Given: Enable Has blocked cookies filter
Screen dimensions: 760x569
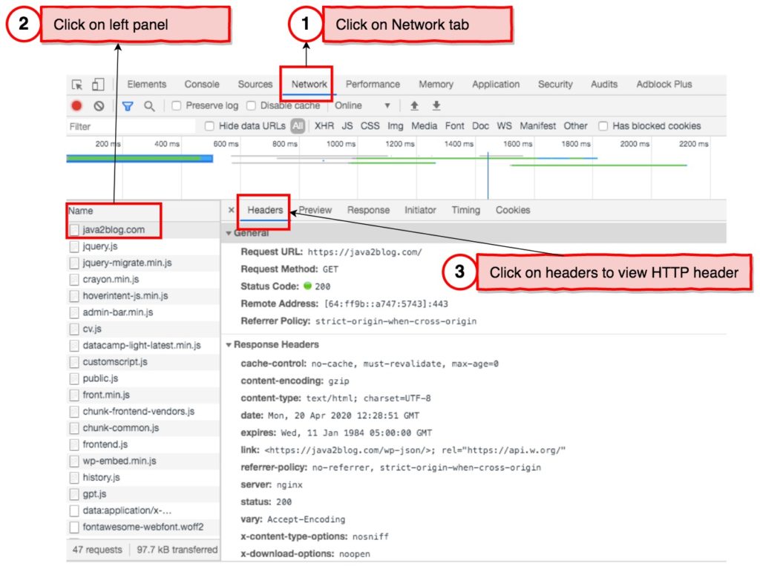Looking at the screenshot, I should click(x=603, y=125).
